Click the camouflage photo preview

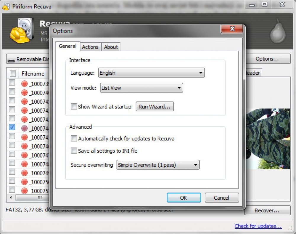(x=268, y=139)
